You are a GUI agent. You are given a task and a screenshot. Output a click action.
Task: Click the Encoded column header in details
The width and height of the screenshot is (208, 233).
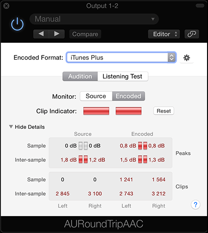point(142,134)
